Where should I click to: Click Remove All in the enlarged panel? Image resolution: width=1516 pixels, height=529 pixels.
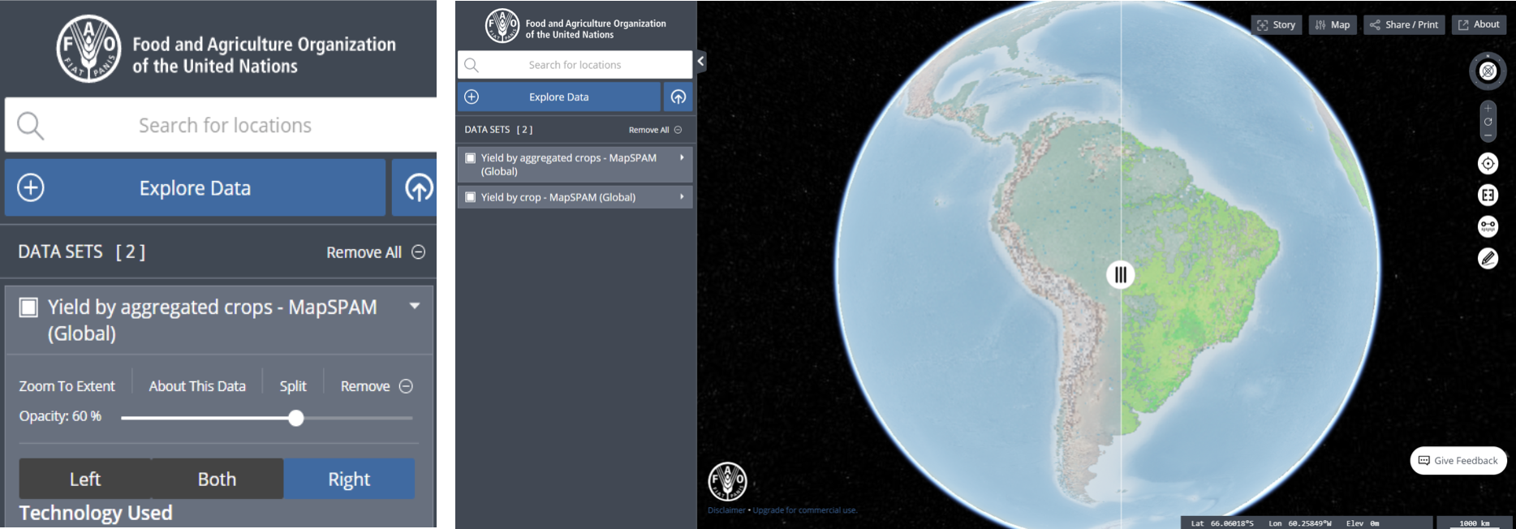coord(375,252)
